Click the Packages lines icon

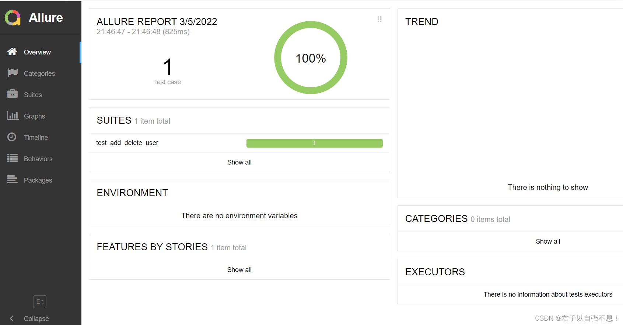[13, 180]
